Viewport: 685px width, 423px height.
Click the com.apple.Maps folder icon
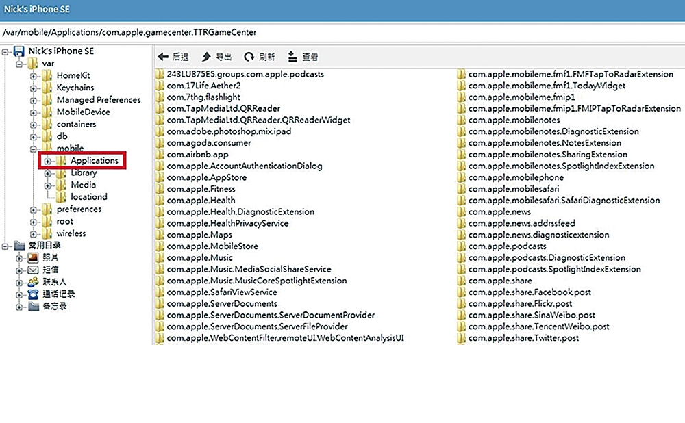(160, 235)
